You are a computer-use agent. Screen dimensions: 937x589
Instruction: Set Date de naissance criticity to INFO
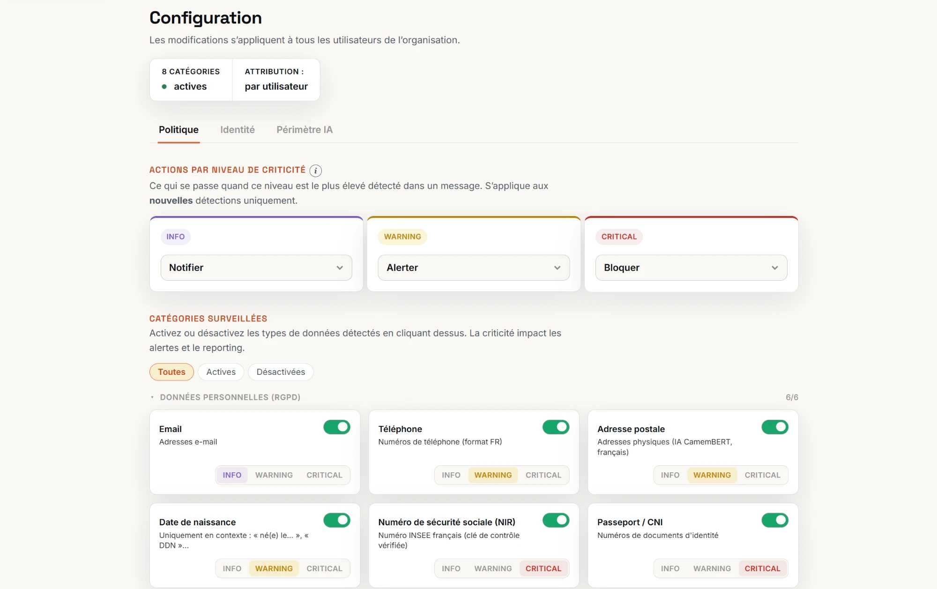click(232, 568)
